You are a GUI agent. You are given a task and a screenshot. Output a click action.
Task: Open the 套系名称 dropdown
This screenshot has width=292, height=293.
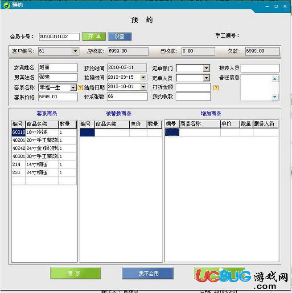(x=73, y=88)
